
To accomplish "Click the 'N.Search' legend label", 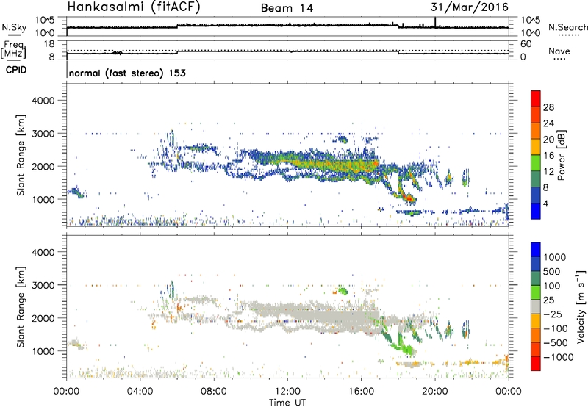I will tap(567, 27).
